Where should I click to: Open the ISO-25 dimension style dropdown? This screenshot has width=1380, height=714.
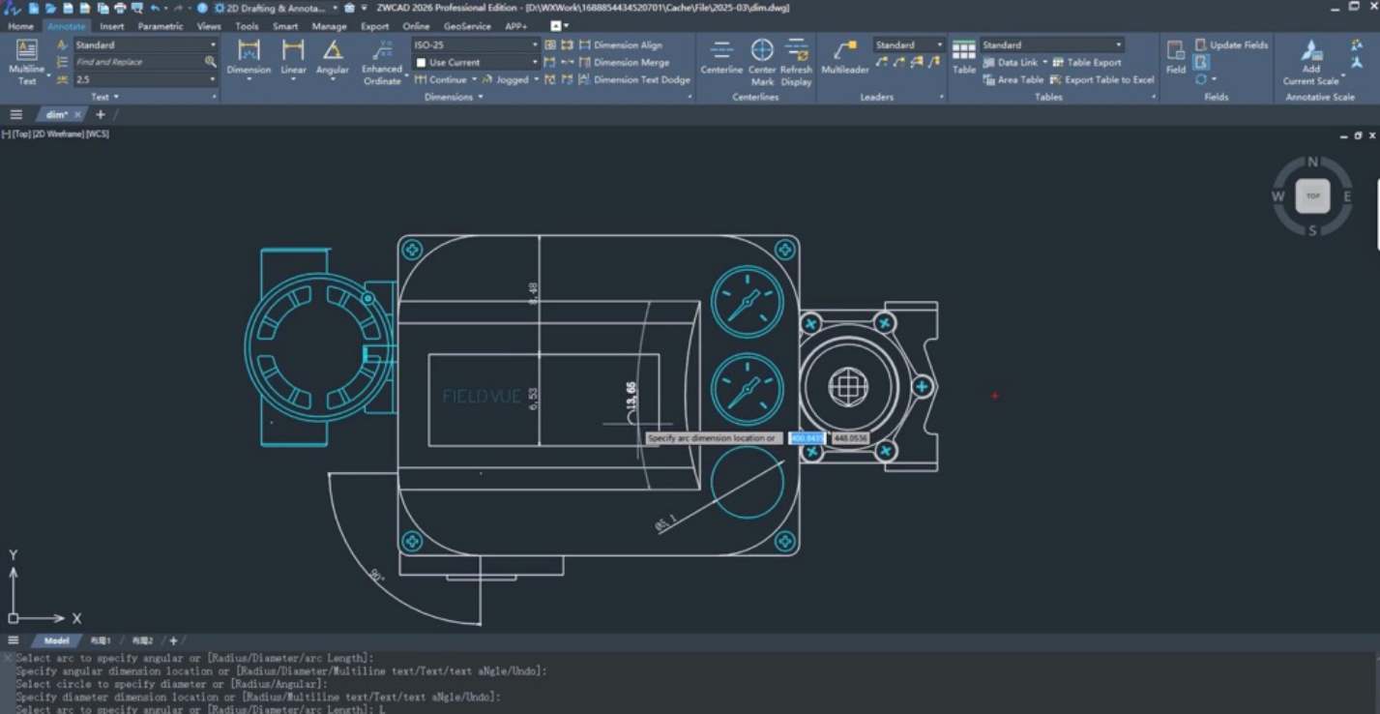pyautogui.click(x=534, y=45)
